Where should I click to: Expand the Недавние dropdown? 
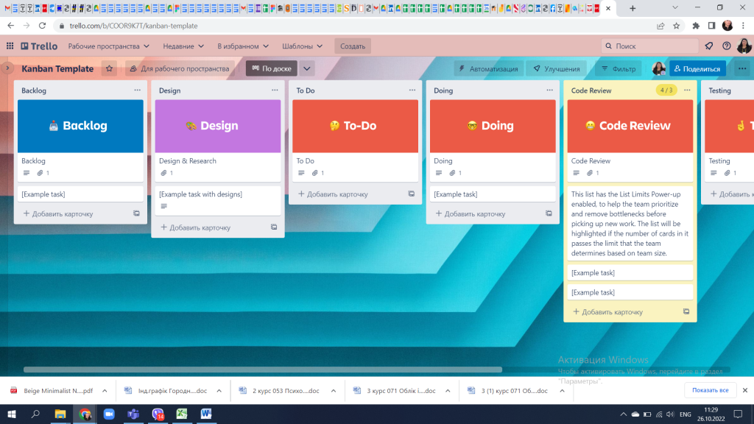click(x=183, y=46)
